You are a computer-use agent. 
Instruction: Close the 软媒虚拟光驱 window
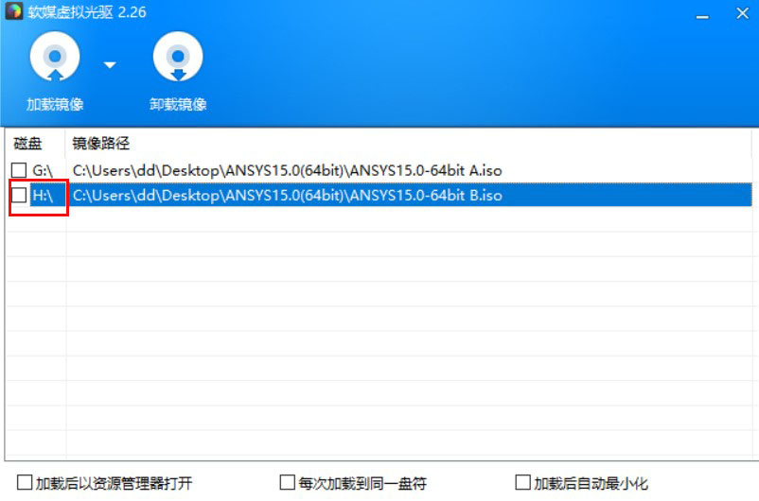[x=743, y=13]
